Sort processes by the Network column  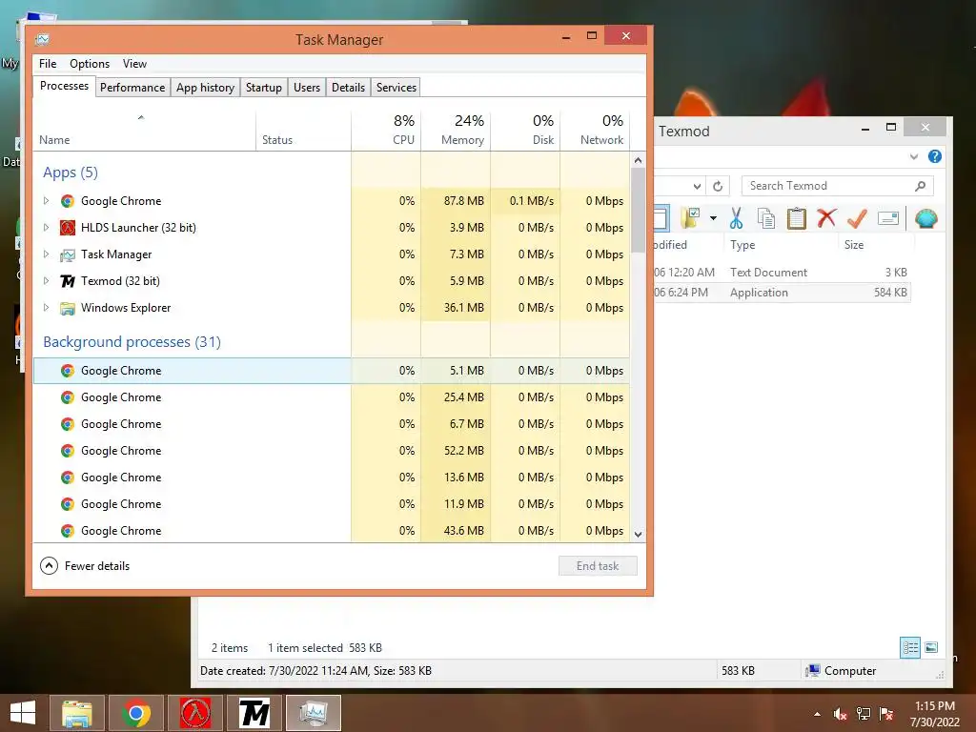595,130
